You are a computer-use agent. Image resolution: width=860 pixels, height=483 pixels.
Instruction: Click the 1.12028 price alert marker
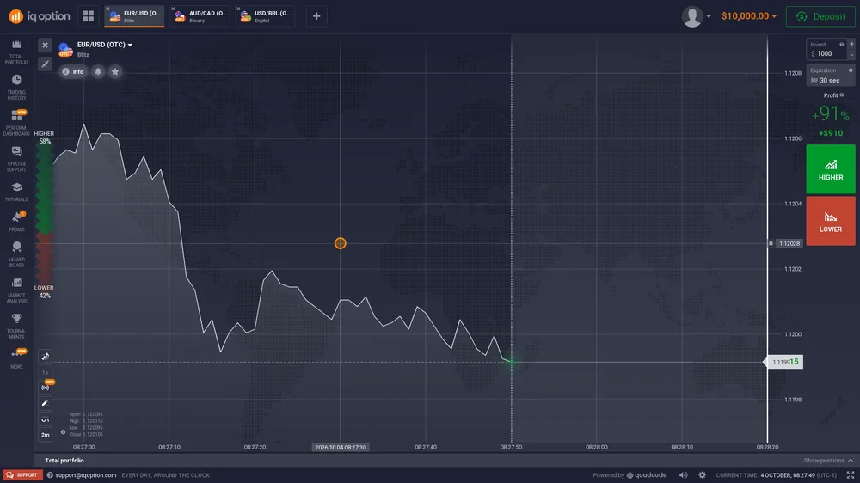coord(785,243)
